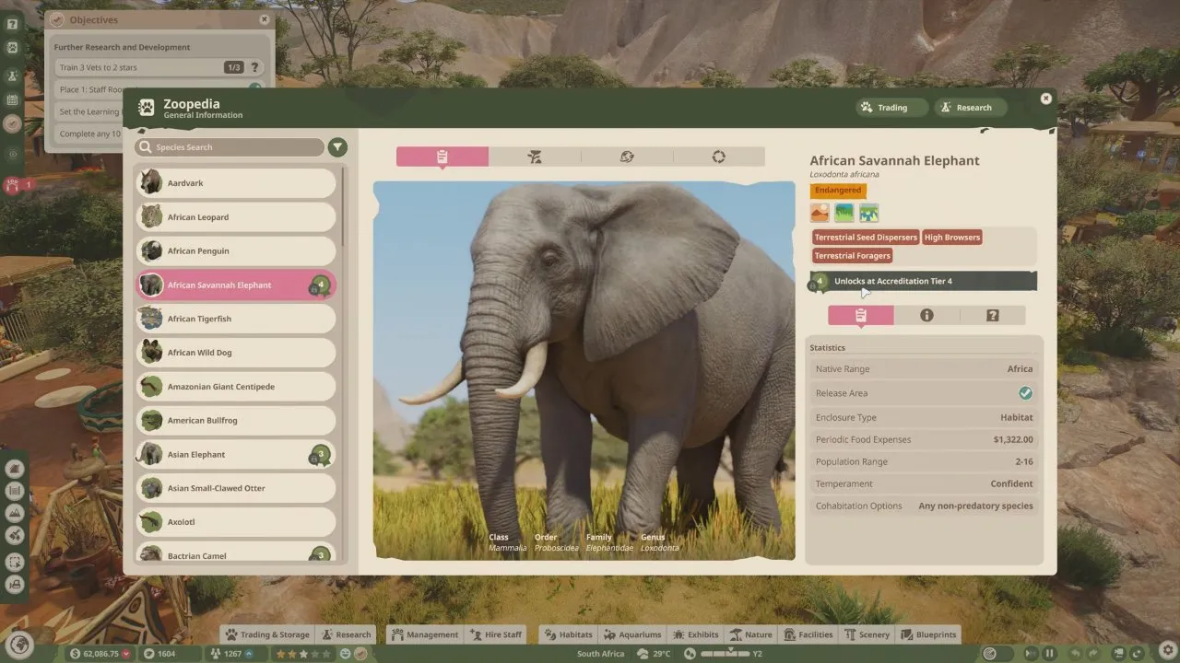
Task: Select Axolotl in species list
Action: coord(237,522)
